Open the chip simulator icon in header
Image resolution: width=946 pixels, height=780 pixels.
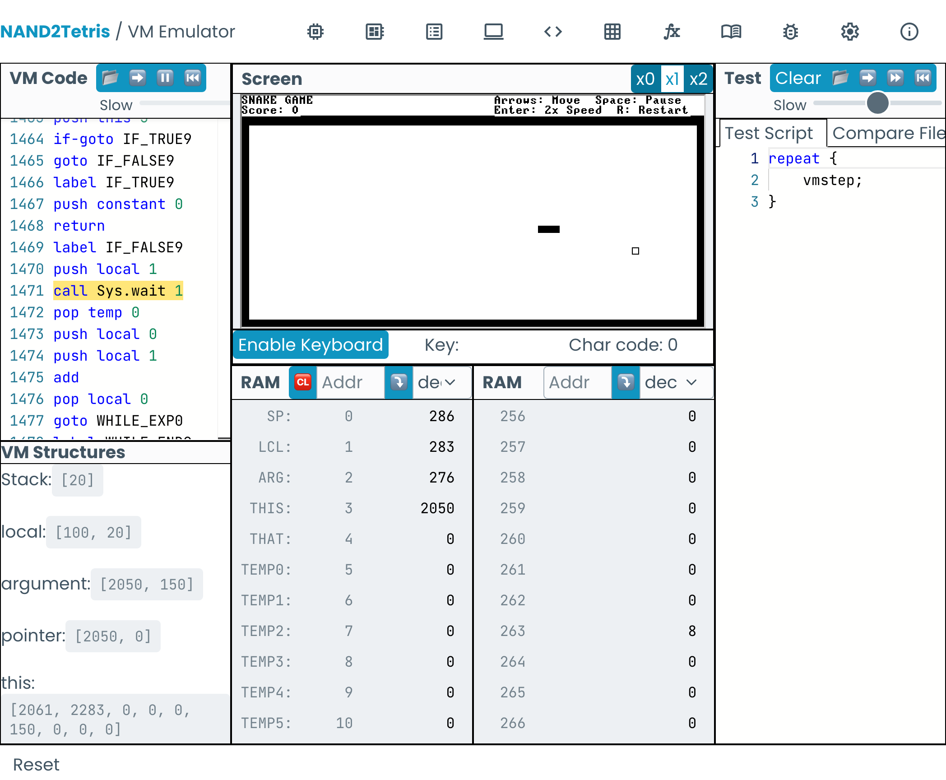coord(315,32)
